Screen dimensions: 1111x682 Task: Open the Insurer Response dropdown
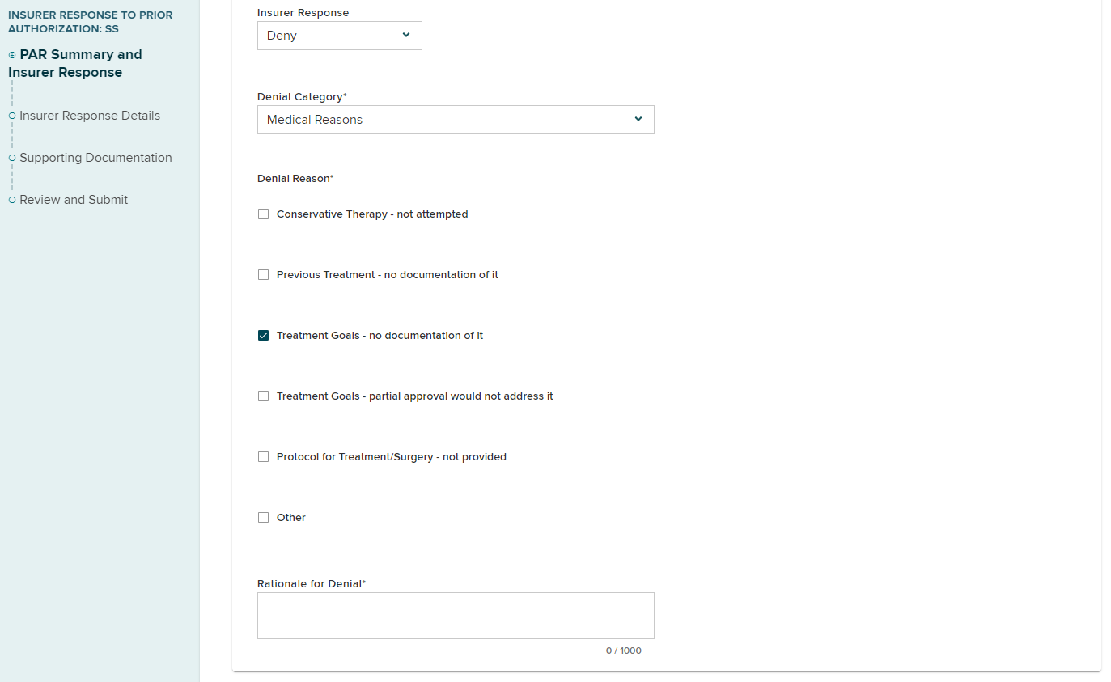tap(339, 36)
